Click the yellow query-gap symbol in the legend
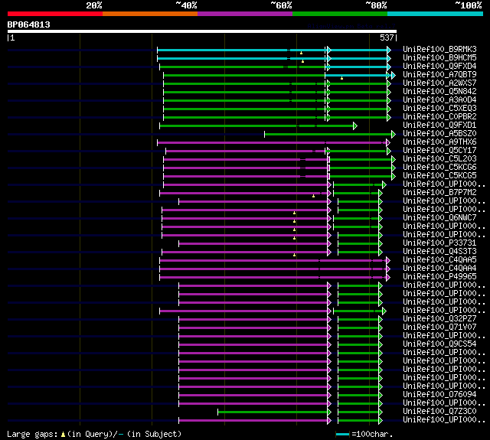 click(63, 434)
